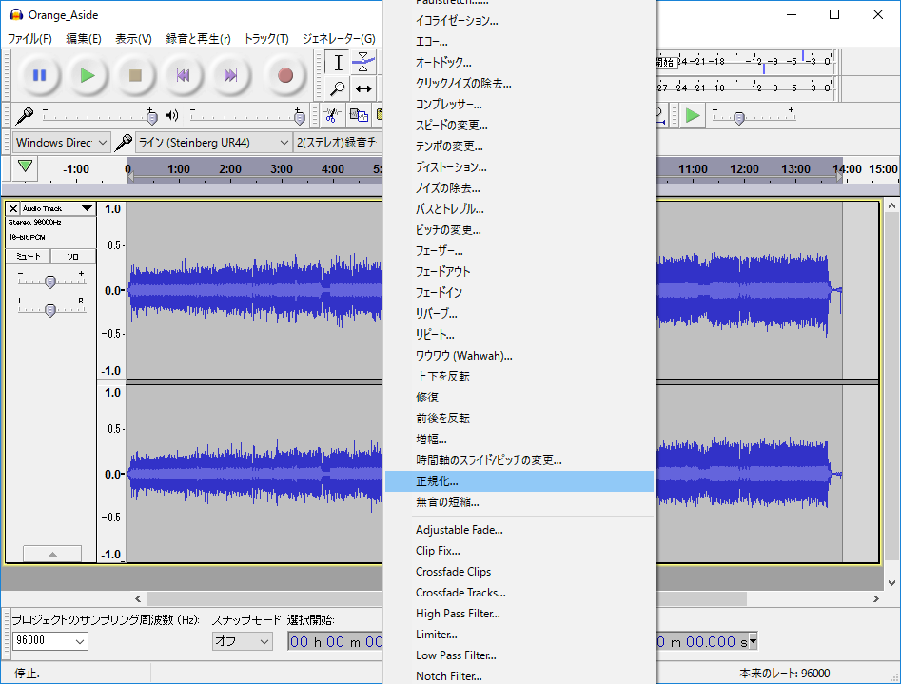
Task: Open the ファイル(F) menu
Action: click(x=29, y=38)
